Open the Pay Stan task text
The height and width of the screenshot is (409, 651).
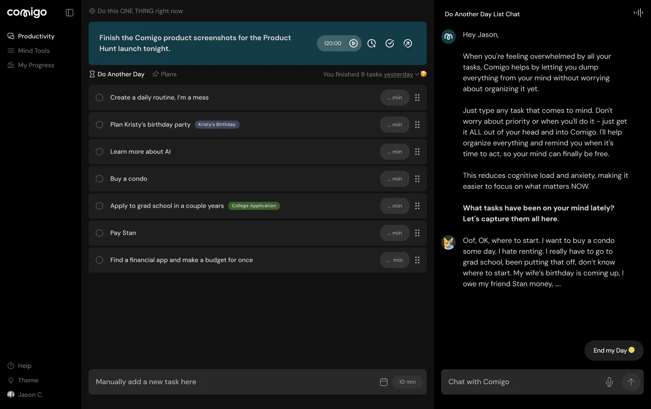click(123, 233)
